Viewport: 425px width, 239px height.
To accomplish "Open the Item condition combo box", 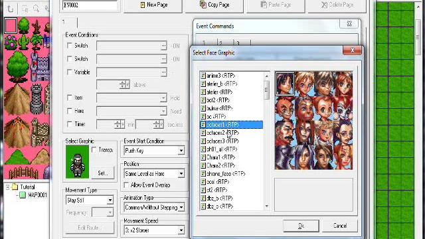I will pos(131,98).
